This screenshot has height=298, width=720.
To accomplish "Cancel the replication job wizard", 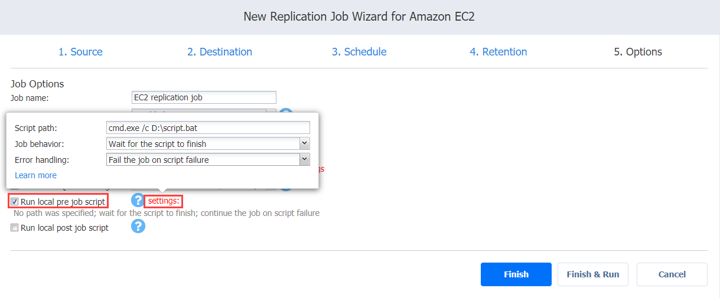I will pyautogui.click(x=672, y=274).
